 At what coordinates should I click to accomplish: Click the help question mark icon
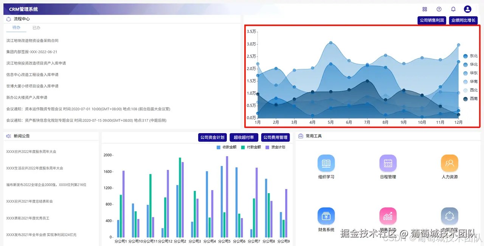439,9
